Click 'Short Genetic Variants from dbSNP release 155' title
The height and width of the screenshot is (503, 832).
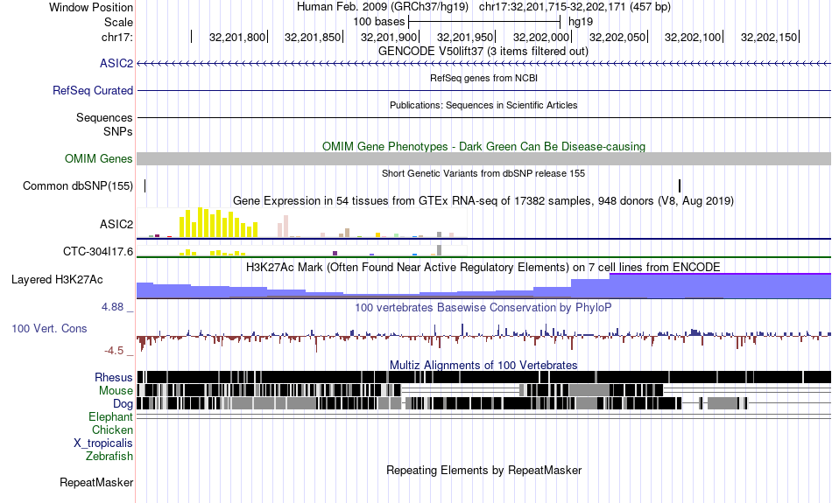(x=483, y=173)
